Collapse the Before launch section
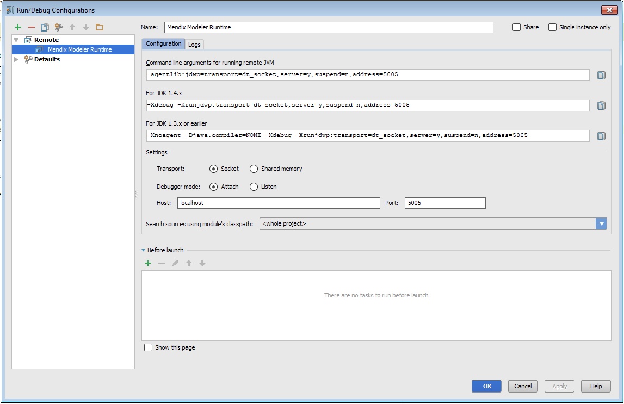Image resolution: width=624 pixels, height=404 pixels. point(143,250)
